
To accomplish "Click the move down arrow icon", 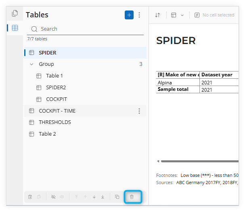I will 94,197.
